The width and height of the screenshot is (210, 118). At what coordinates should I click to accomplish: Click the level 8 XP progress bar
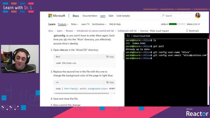click(177, 24)
